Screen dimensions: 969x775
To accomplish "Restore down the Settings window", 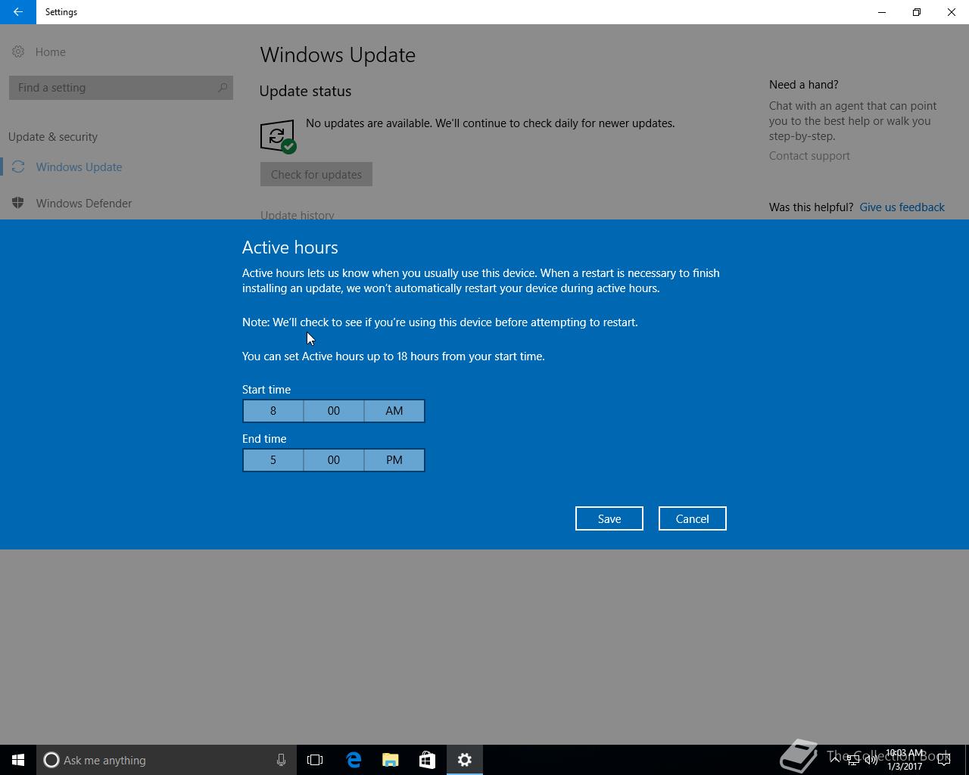I will tap(917, 12).
